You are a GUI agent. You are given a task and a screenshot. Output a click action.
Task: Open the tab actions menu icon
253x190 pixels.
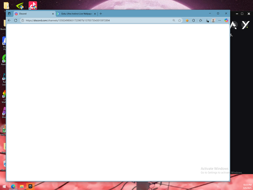(10, 14)
